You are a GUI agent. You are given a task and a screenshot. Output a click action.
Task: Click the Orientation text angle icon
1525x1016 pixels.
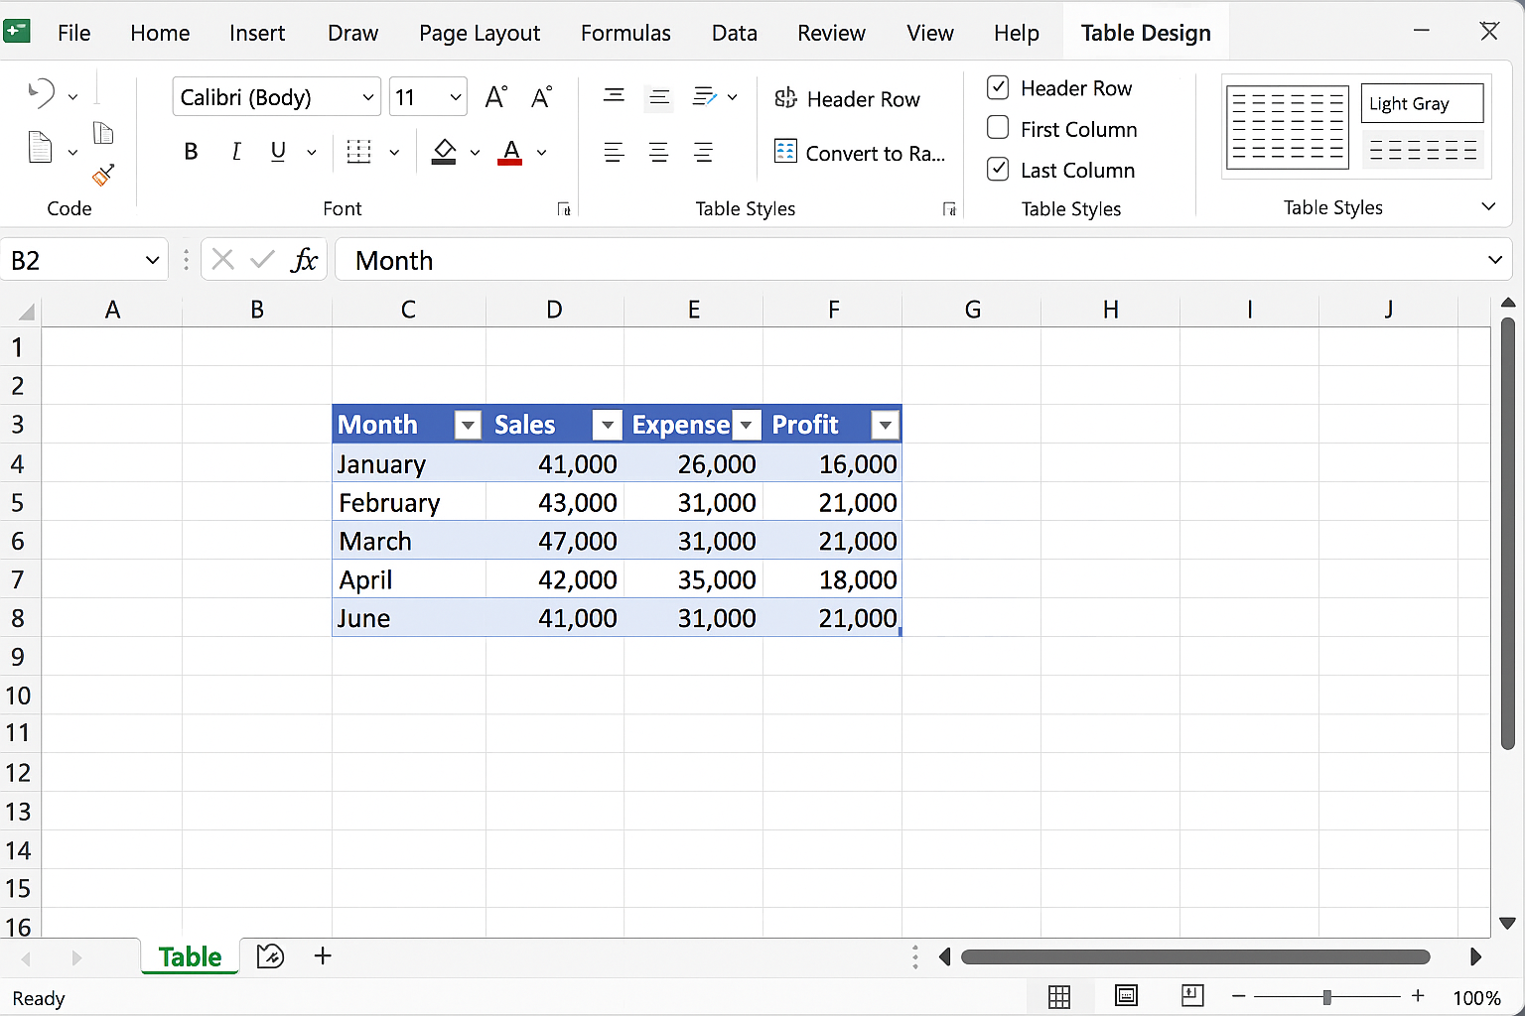[x=705, y=97]
